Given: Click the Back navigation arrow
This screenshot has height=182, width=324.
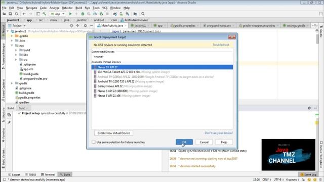Looking at the screenshot, I should (24, 14).
